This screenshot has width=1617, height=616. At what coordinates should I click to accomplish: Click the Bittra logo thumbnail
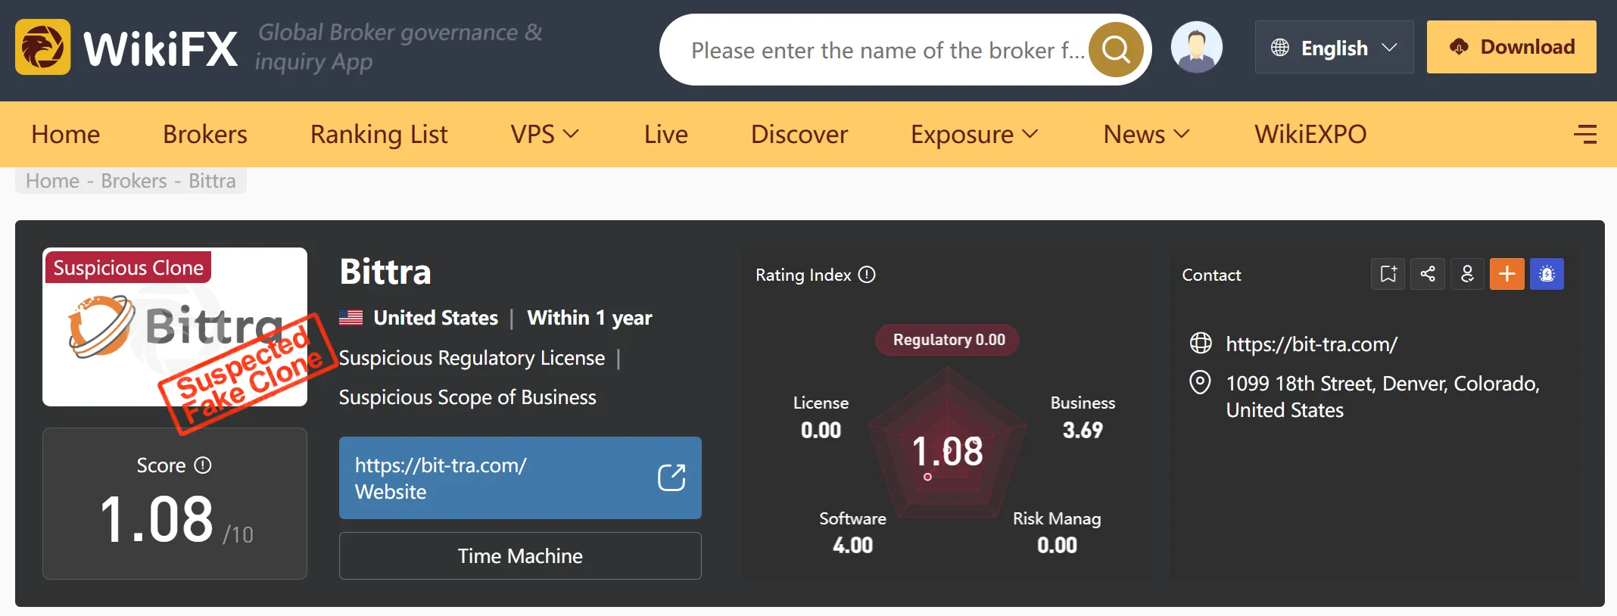pos(175,327)
